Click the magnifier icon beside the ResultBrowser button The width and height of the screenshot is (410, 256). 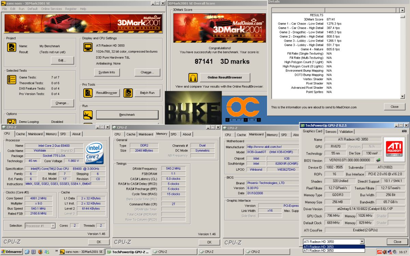(88, 93)
